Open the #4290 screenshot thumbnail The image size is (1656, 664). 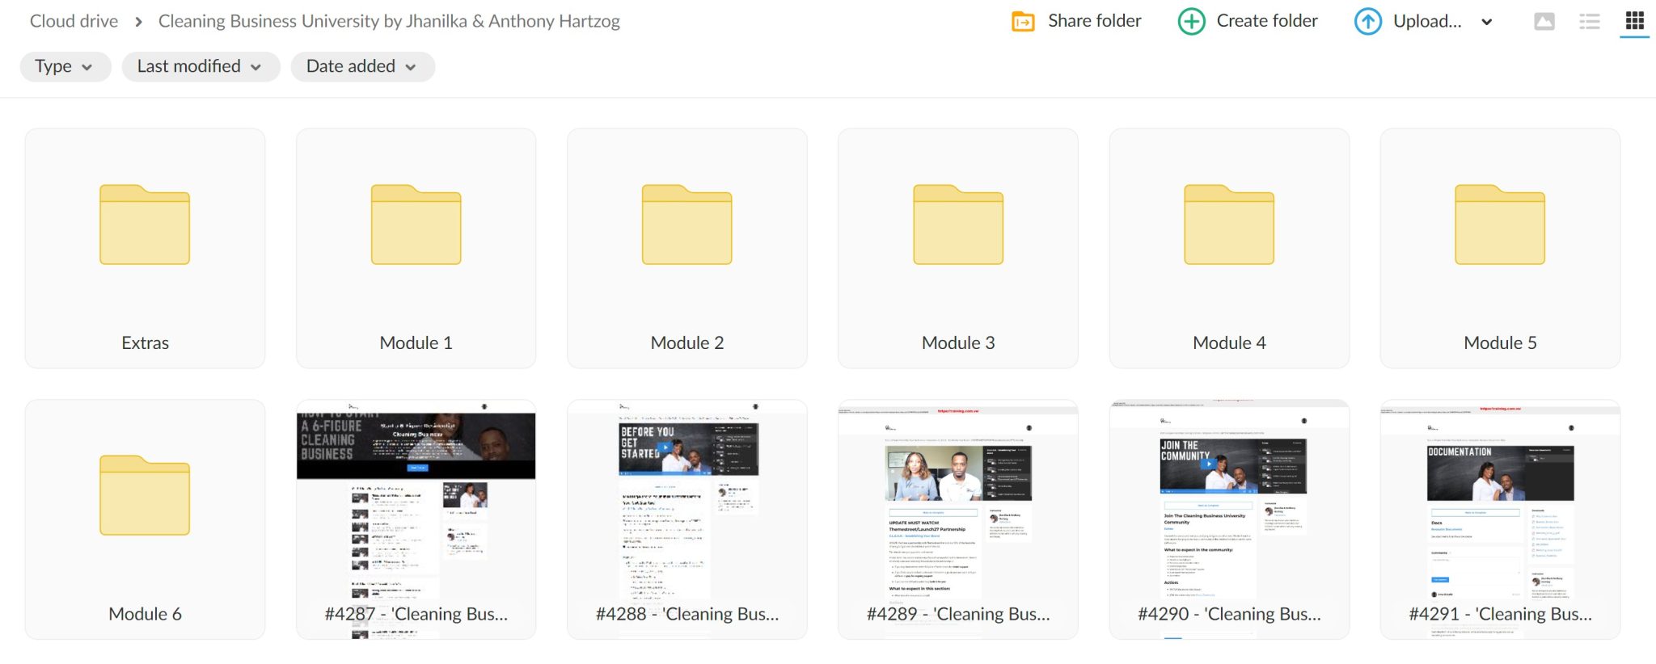point(1229,519)
